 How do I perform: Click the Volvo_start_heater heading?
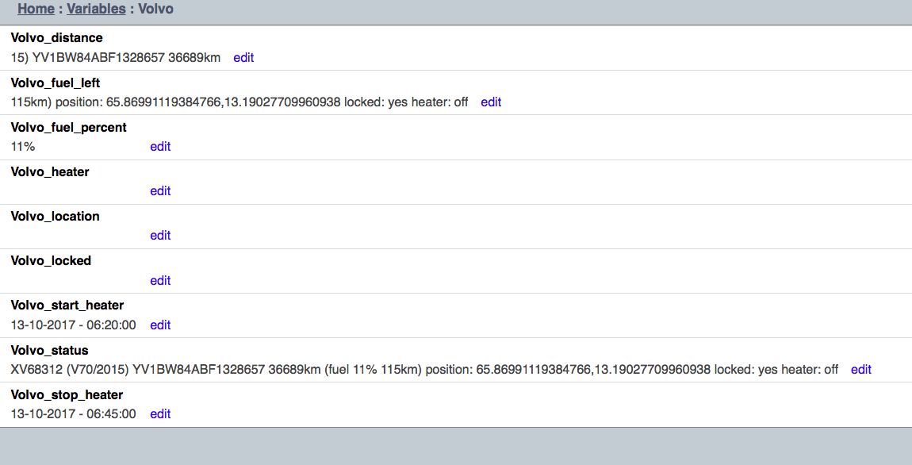tap(67, 305)
